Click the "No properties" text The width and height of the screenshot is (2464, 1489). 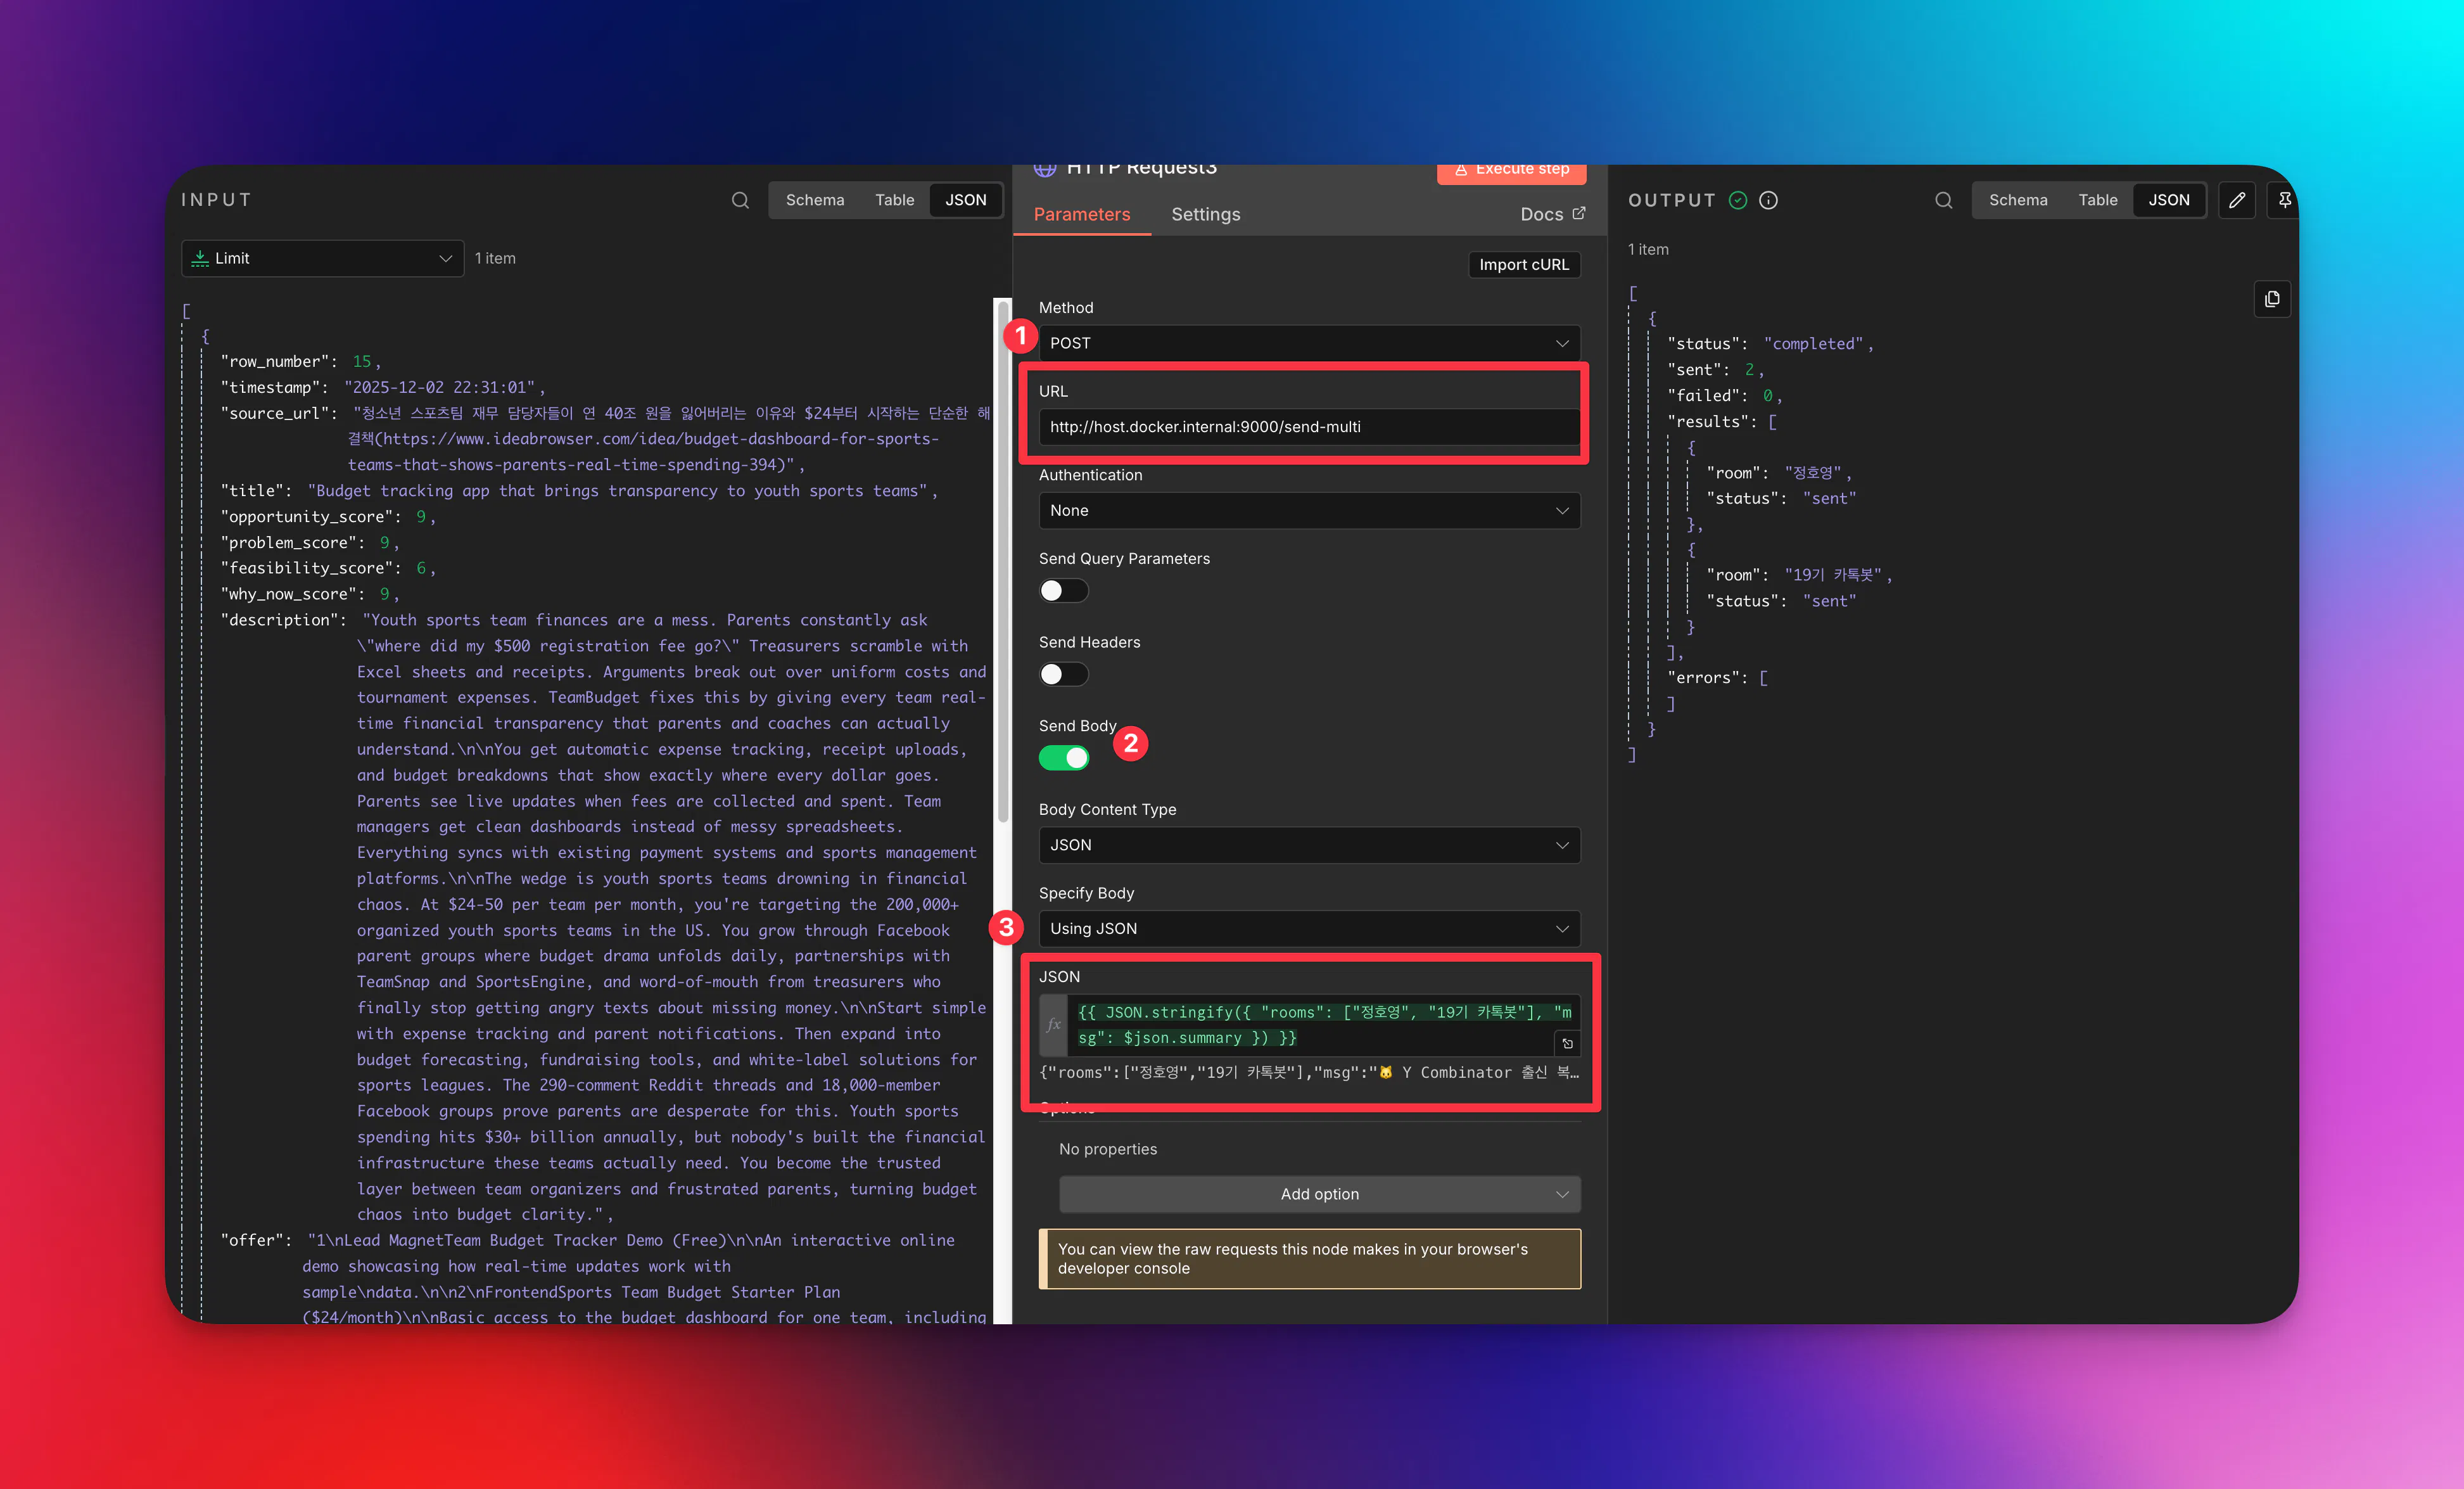pyautogui.click(x=1108, y=1149)
